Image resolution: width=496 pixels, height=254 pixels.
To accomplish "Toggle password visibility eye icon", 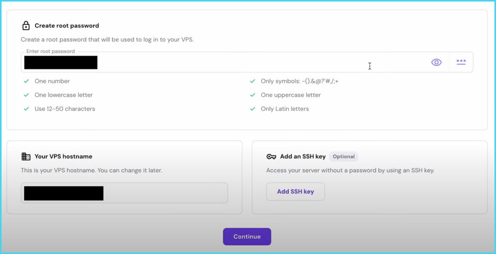I will 436,62.
